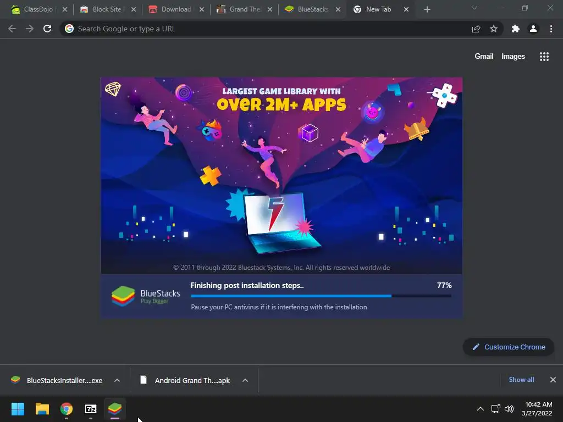Open the BlueStacksInstaller exe download
The image size is (563, 422).
(x=57, y=380)
